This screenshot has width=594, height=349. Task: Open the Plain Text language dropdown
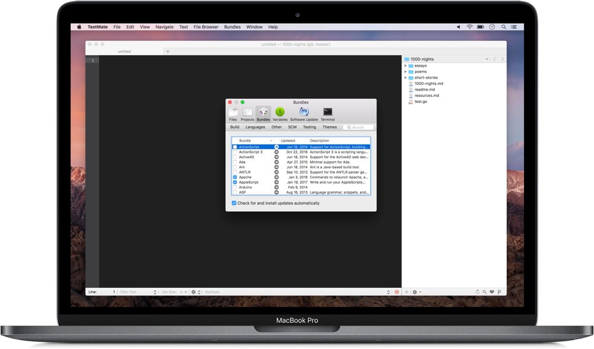pos(138,292)
